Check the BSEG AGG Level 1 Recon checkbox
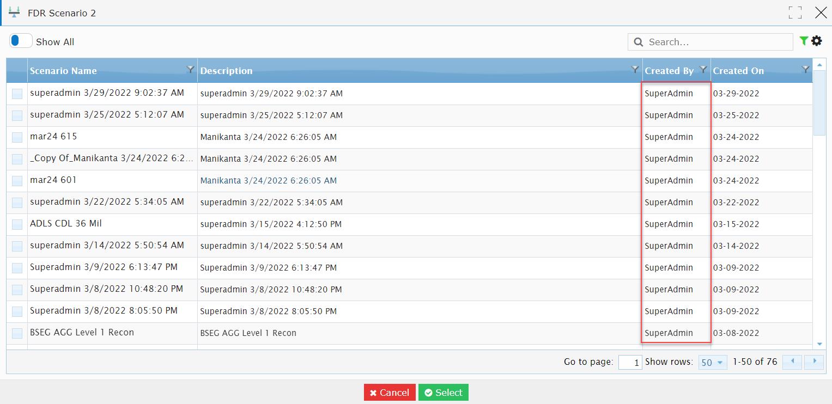The height and width of the screenshot is (404, 832). pyautogui.click(x=17, y=333)
